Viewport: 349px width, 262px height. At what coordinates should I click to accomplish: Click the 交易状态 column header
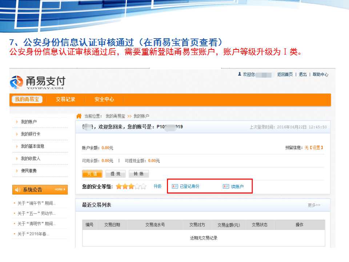[x=260, y=225]
